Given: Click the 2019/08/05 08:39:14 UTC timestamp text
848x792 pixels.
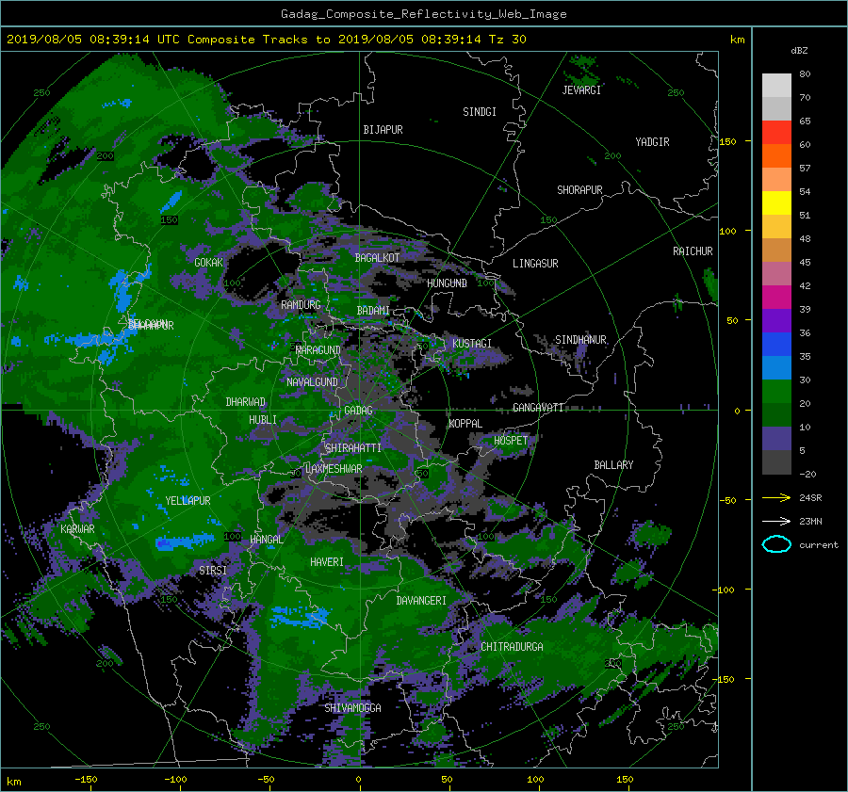Looking at the screenshot, I should tap(86, 40).
